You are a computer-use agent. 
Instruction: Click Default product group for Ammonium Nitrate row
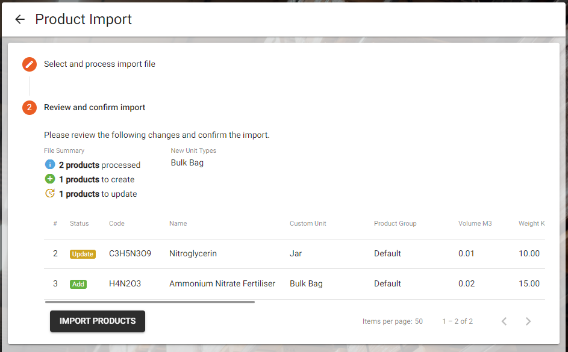tap(387, 283)
